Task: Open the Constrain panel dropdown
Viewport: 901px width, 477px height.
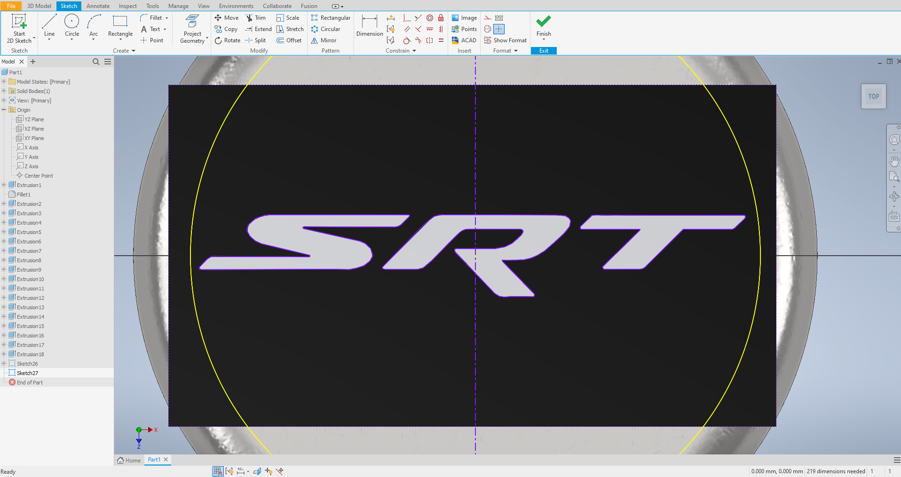Action: [x=401, y=51]
